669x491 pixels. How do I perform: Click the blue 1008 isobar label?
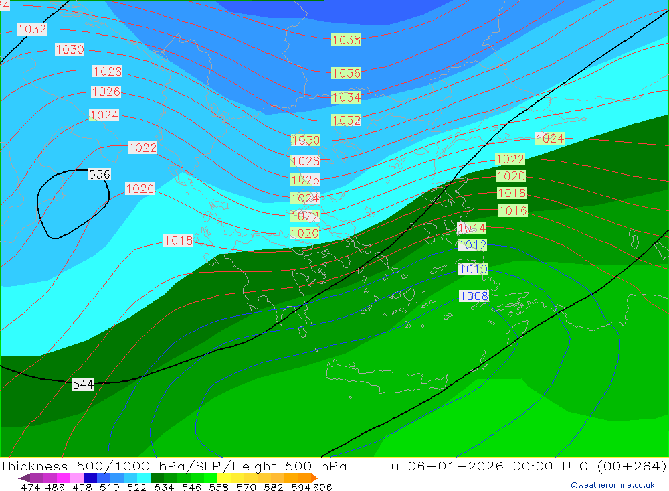pyautogui.click(x=474, y=295)
